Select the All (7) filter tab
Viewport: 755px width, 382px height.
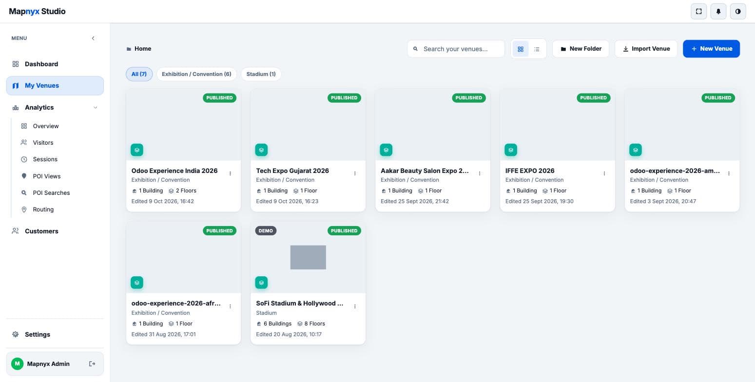click(139, 74)
